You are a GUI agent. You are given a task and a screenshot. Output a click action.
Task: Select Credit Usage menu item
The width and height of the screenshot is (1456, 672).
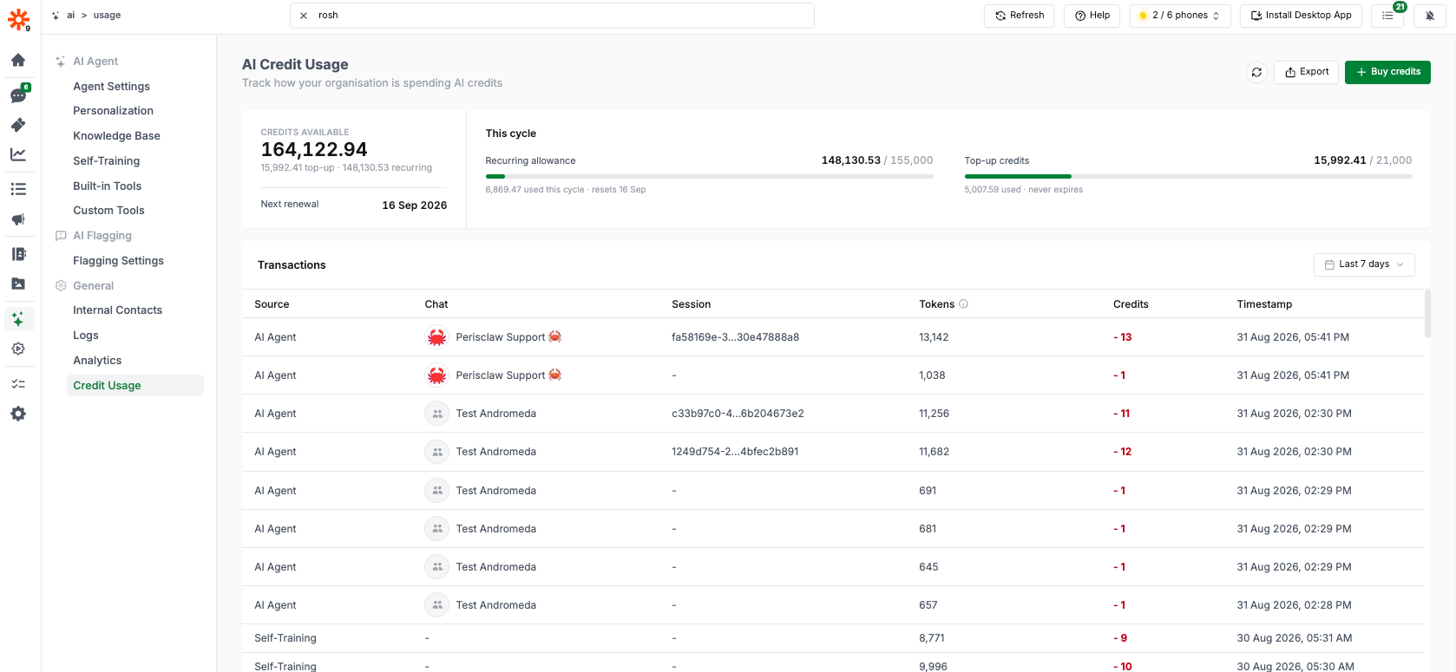[x=135, y=386]
